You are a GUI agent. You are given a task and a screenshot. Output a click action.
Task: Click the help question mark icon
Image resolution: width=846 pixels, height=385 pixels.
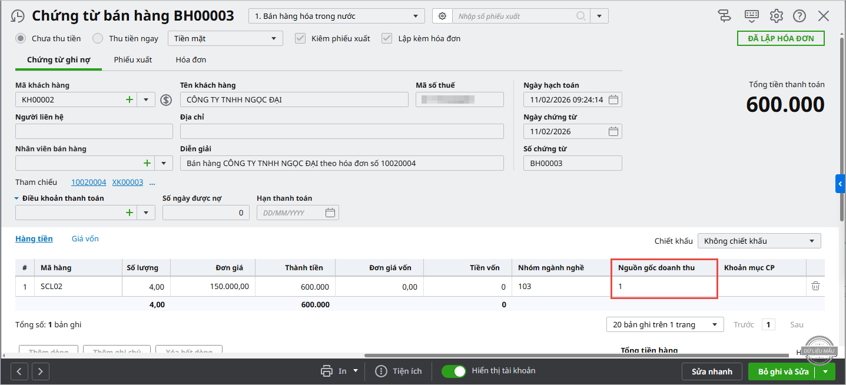(x=799, y=16)
